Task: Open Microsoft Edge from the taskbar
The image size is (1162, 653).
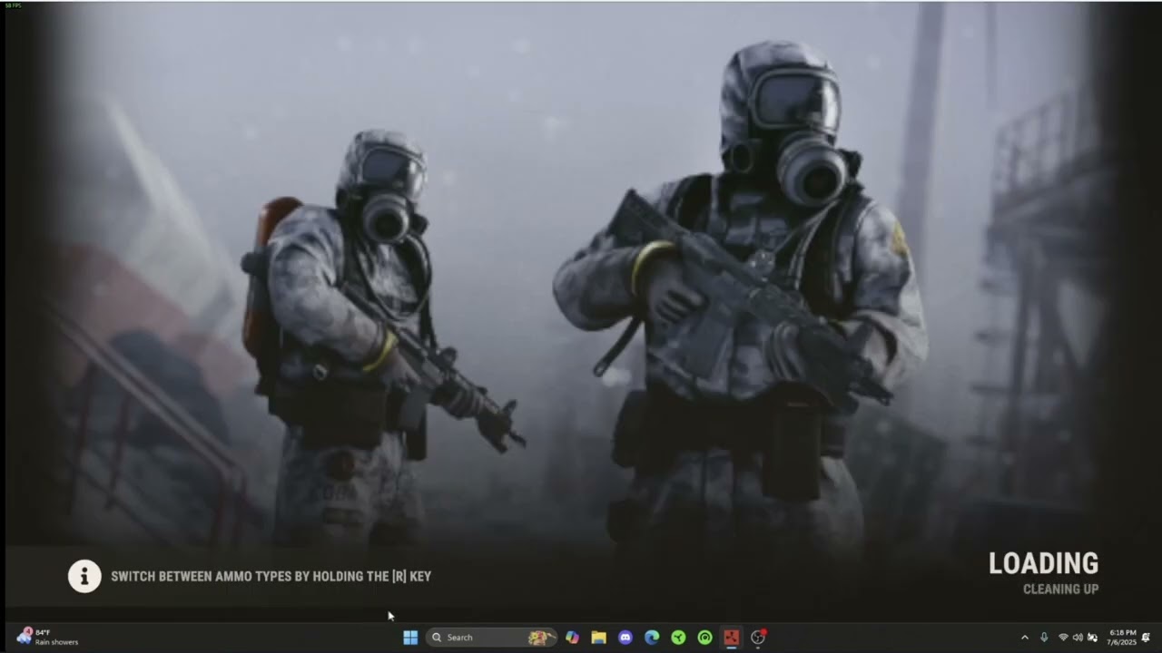Action: 652,638
